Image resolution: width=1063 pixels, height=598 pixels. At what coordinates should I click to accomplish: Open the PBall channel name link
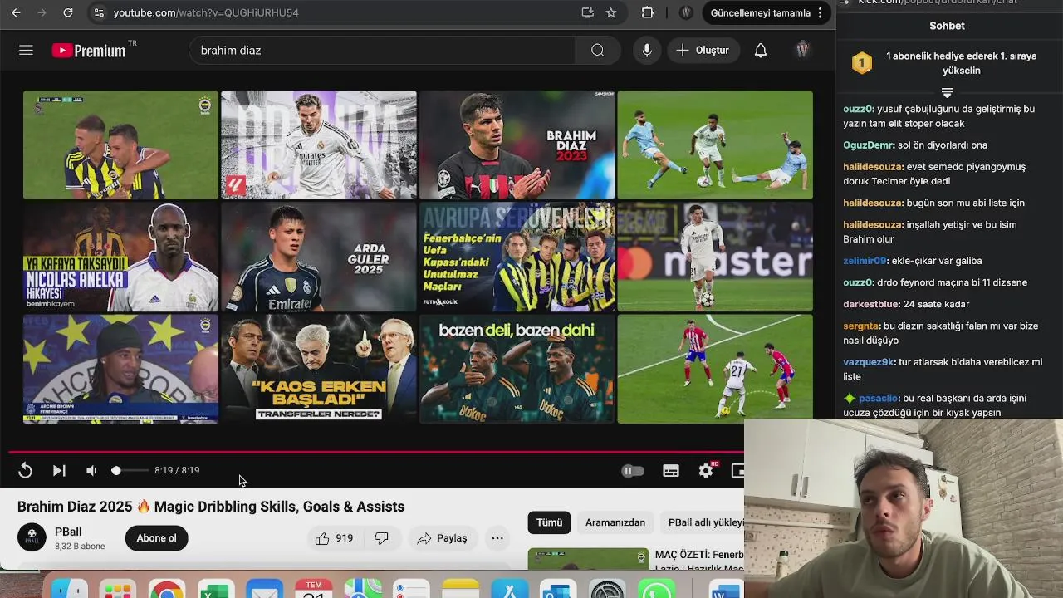68,532
